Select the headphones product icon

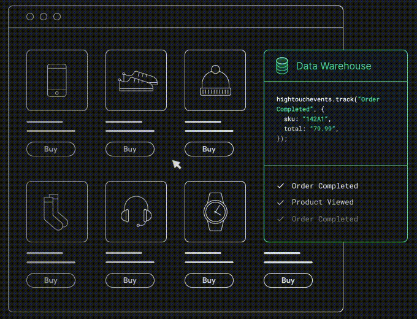[x=136, y=212]
